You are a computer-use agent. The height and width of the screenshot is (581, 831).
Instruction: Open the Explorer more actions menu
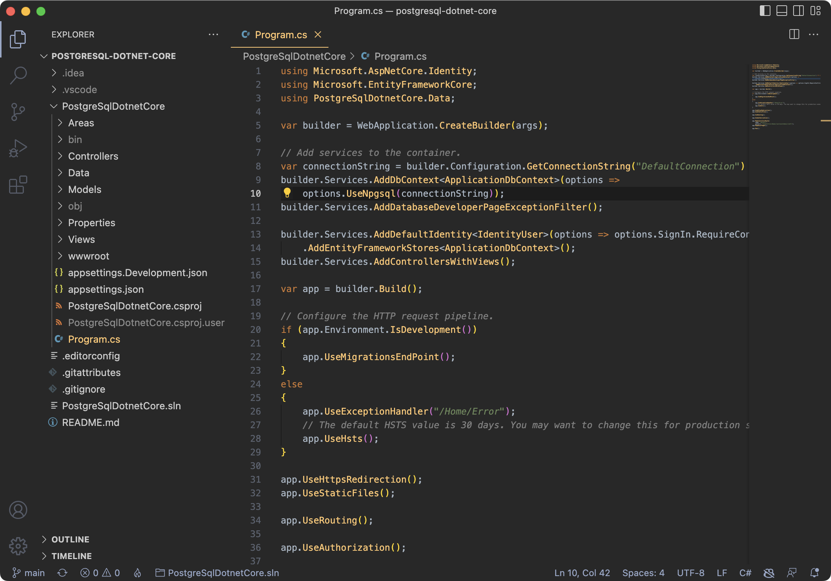[x=214, y=34]
